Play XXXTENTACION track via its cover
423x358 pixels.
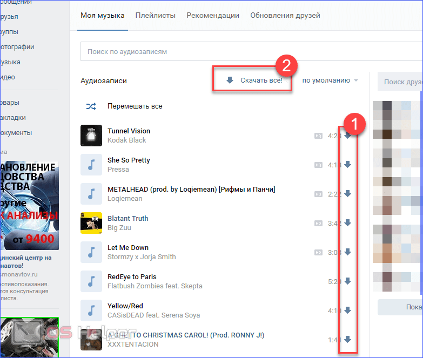[91, 340]
